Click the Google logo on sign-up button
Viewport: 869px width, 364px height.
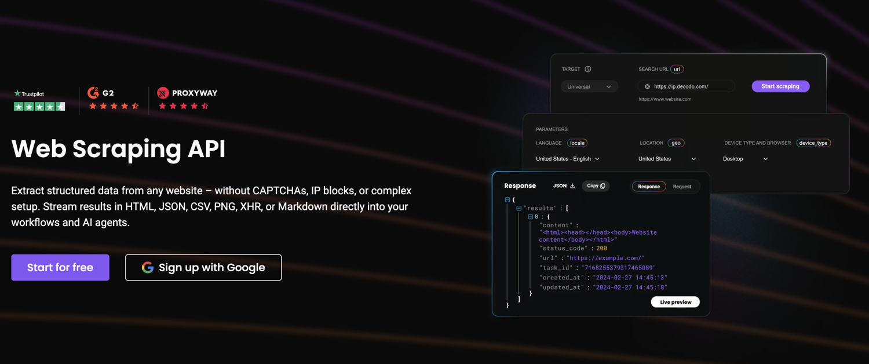pos(148,267)
